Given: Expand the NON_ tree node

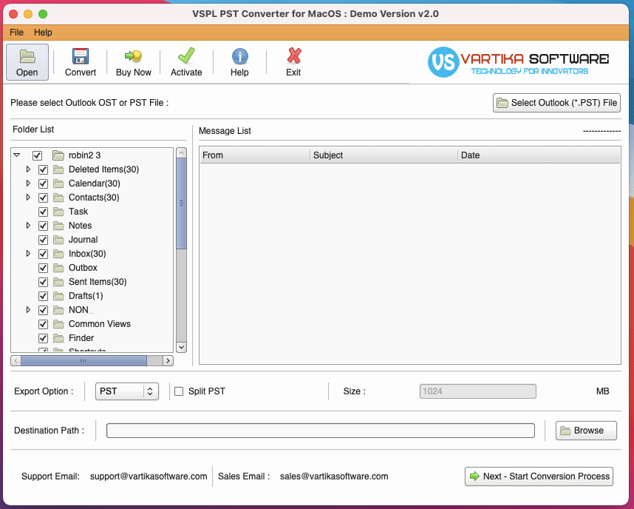Looking at the screenshot, I should (x=28, y=310).
